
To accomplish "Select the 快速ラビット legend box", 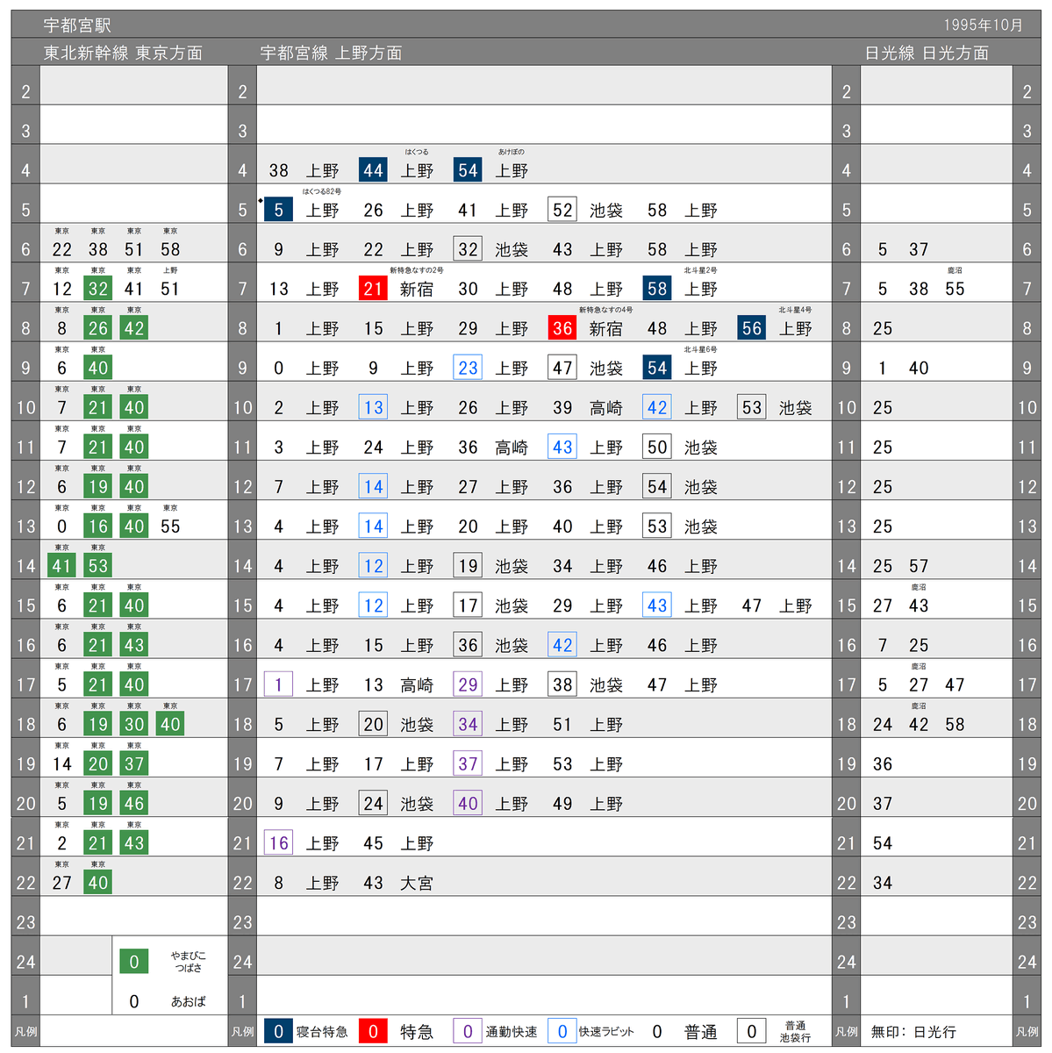I will click(562, 1032).
